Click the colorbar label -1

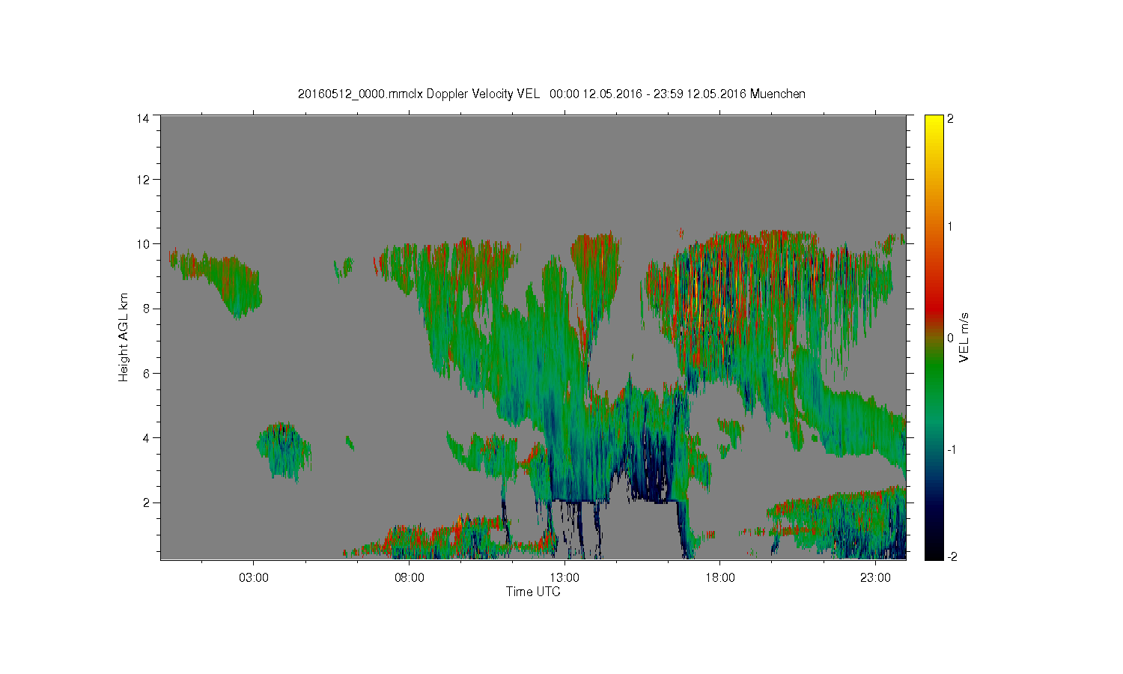950,449
